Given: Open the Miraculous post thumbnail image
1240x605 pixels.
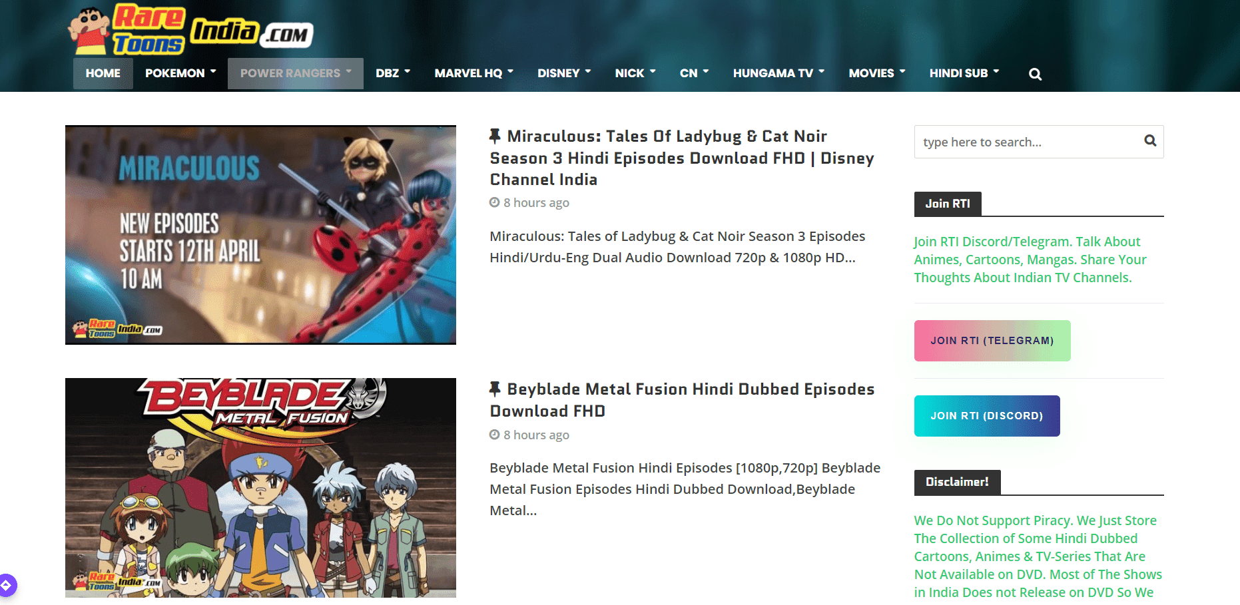Looking at the screenshot, I should 260,235.
